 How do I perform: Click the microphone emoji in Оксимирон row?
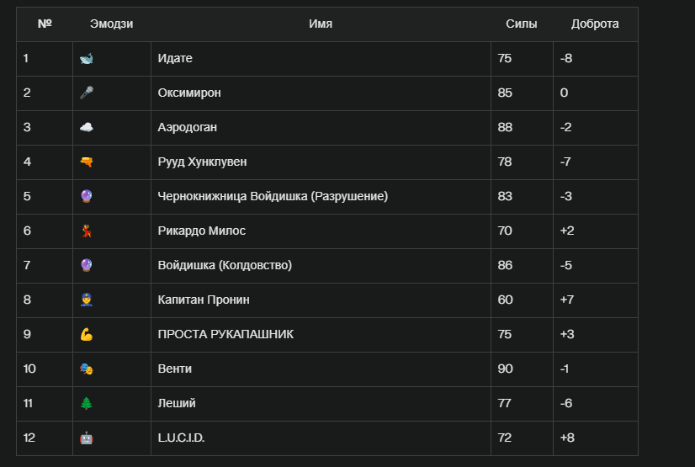pos(87,93)
